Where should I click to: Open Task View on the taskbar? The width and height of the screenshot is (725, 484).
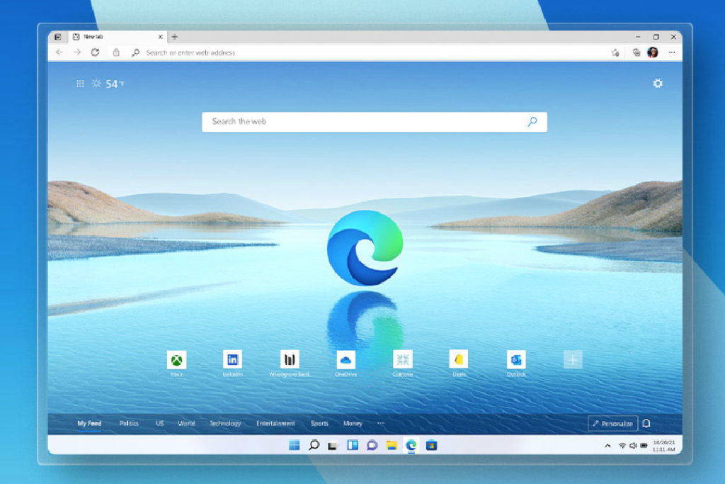[x=333, y=445]
